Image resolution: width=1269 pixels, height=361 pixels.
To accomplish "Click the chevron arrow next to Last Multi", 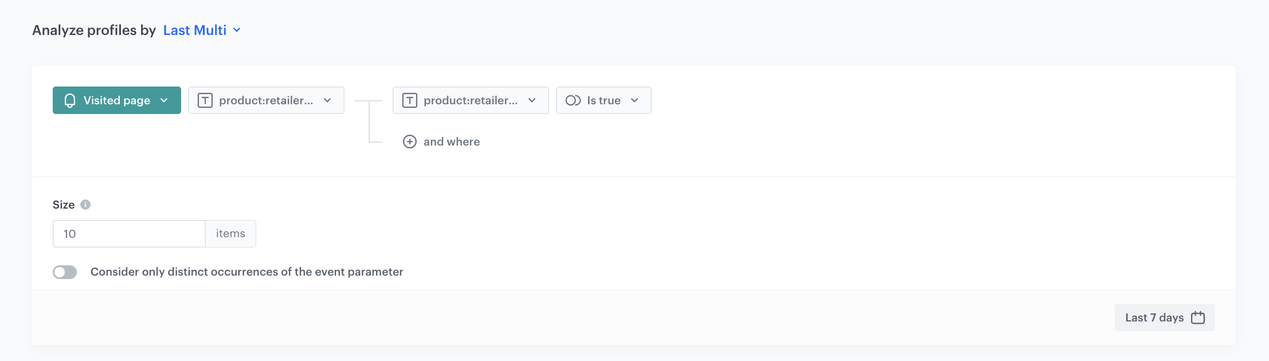I will (237, 30).
